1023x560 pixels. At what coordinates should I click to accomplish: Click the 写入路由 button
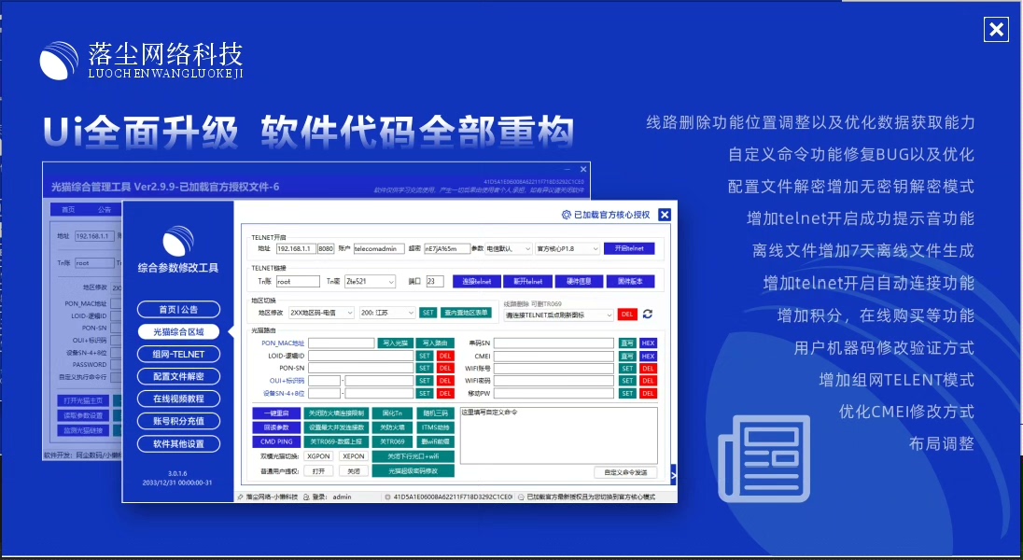435,343
